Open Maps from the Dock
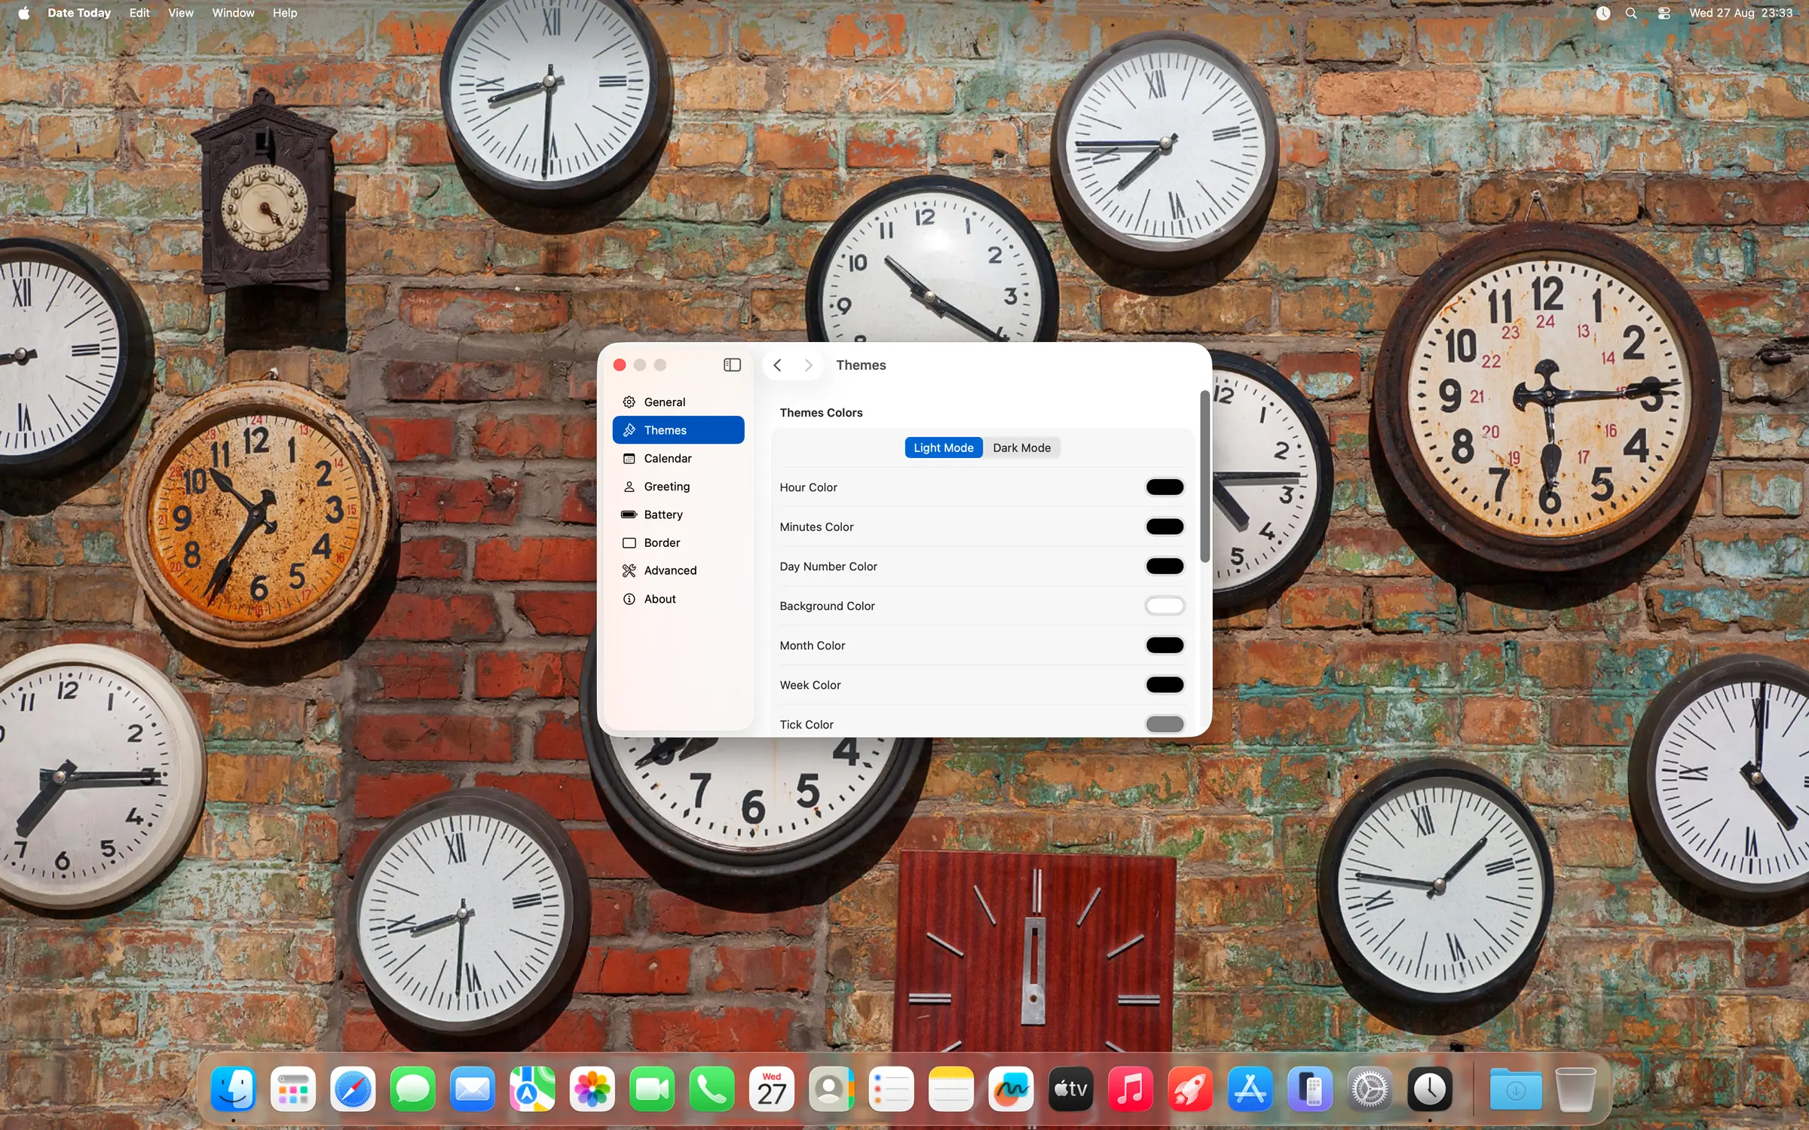The height and width of the screenshot is (1130, 1809). pyautogui.click(x=532, y=1089)
